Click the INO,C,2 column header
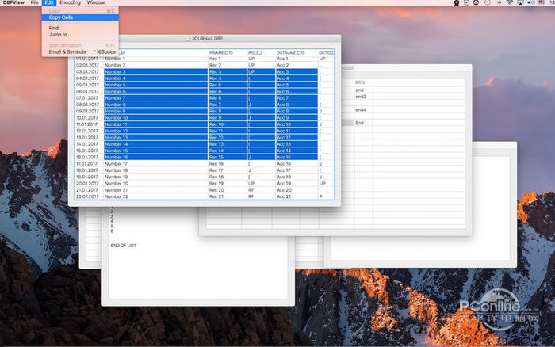555x347 pixels. (x=261, y=53)
